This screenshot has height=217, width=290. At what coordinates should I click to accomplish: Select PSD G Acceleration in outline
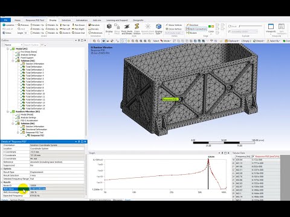click(x=29, y=121)
